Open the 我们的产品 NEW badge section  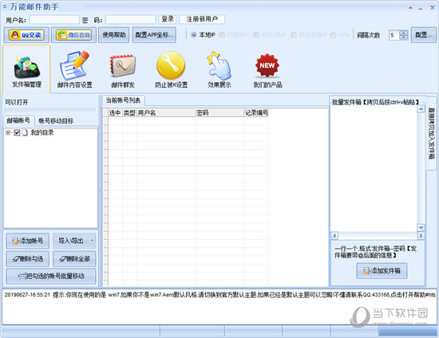pyautogui.click(x=267, y=70)
